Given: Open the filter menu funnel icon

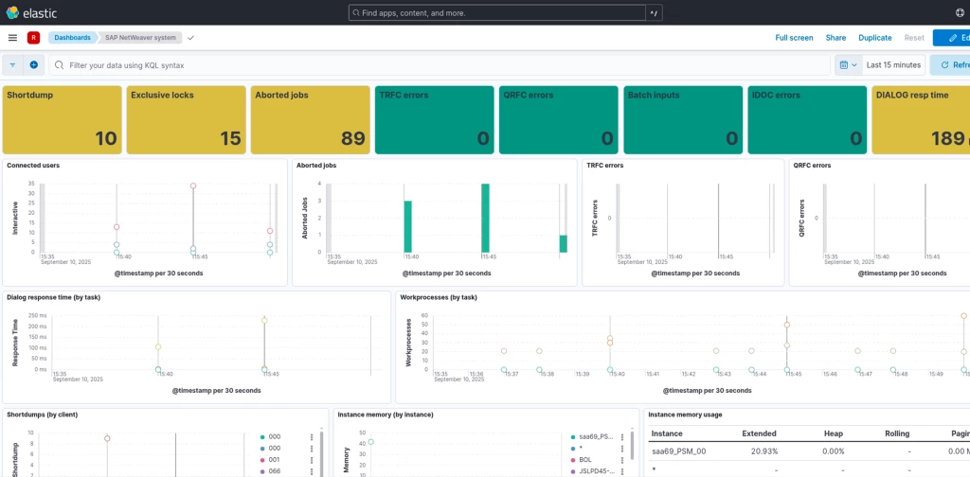Looking at the screenshot, I should (12, 65).
